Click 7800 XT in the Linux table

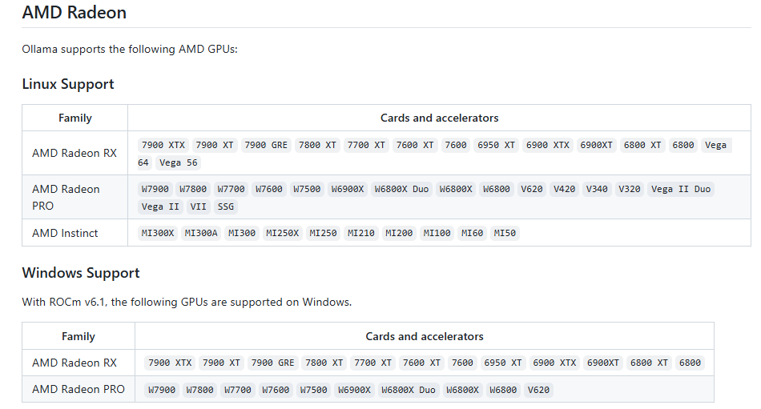point(317,145)
